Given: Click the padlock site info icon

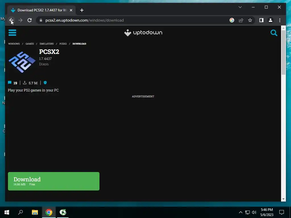Looking at the screenshot, I should 41,20.
